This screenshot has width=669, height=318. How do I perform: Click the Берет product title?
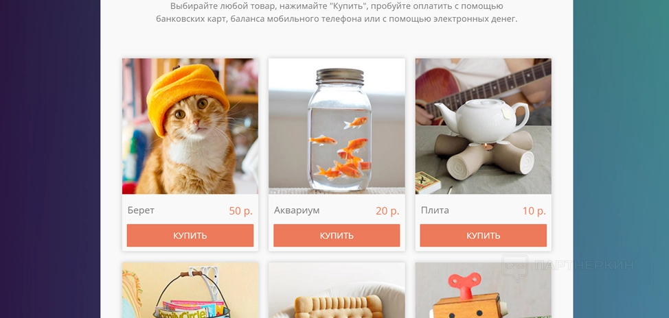[141, 210]
